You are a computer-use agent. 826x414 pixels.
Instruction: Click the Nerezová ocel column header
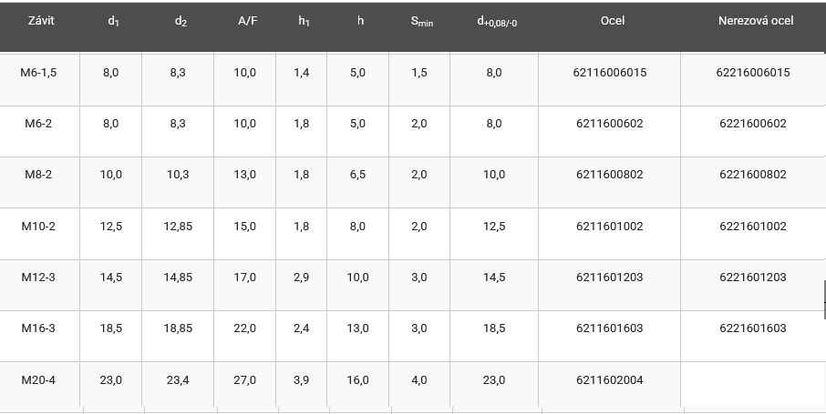[x=756, y=21]
